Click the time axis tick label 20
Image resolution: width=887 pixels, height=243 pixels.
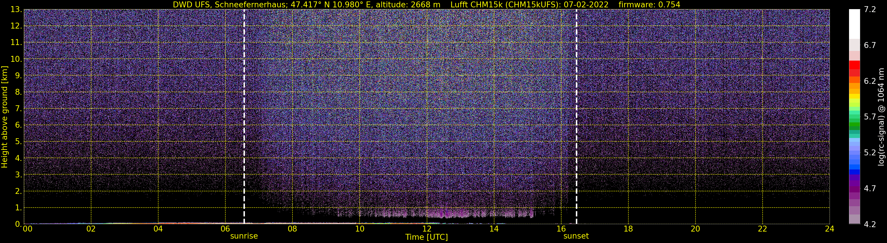click(x=695, y=229)
